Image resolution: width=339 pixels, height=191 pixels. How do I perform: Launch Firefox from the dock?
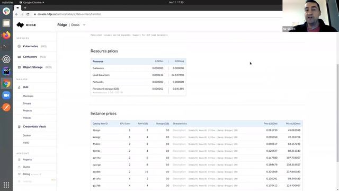6,35
